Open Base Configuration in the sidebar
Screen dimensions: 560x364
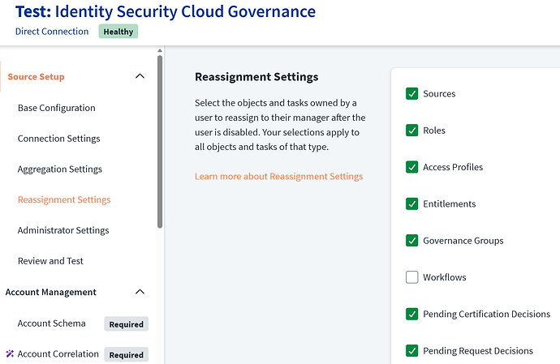point(56,108)
